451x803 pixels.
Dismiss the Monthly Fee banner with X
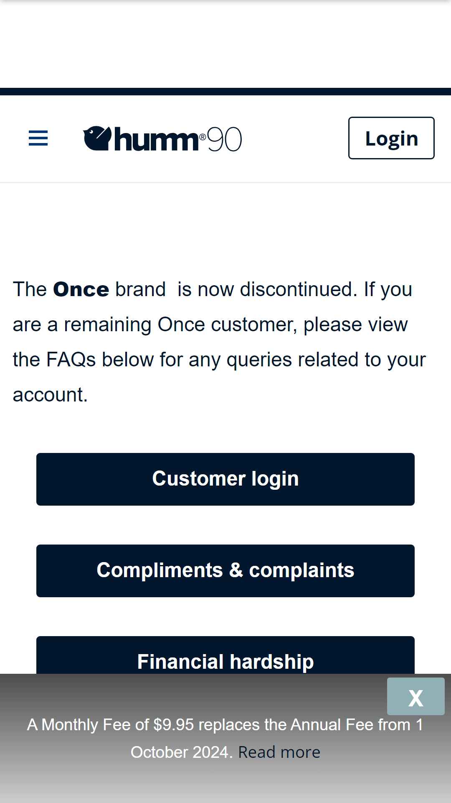pyautogui.click(x=416, y=696)
